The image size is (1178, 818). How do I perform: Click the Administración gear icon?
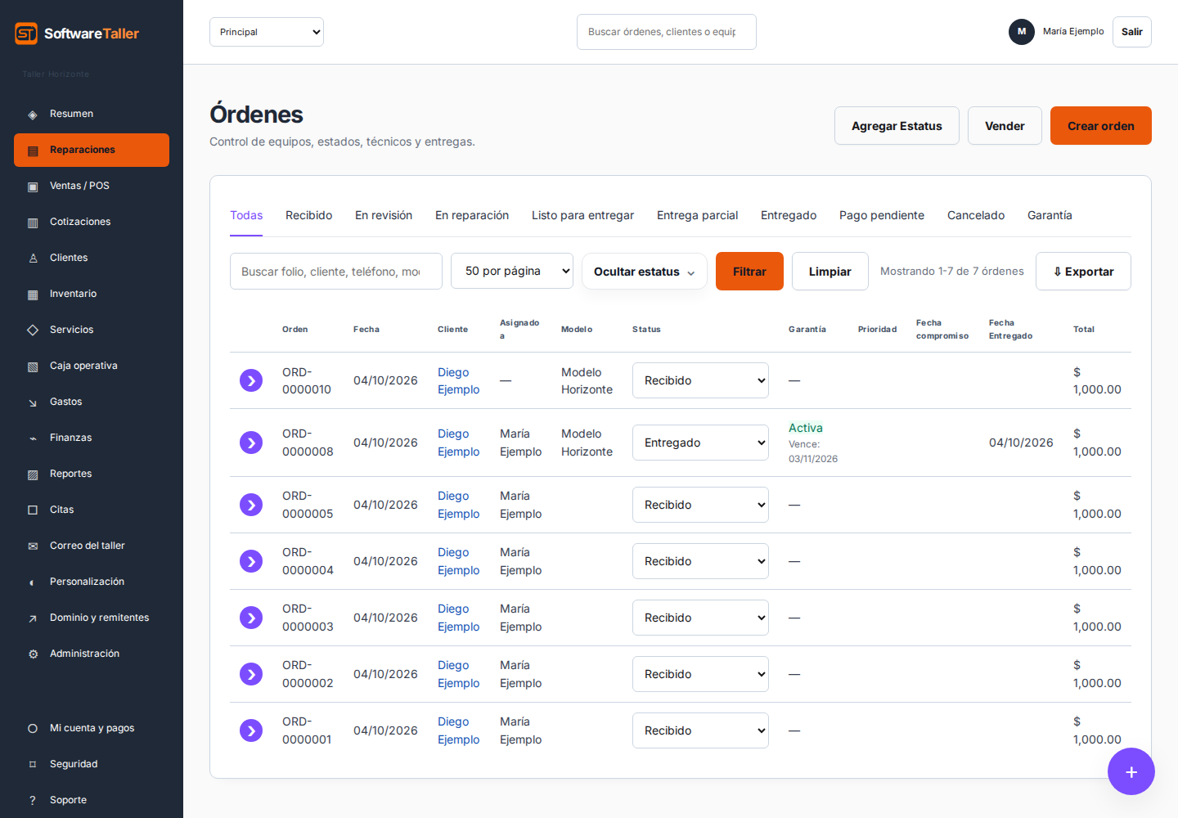(x=33, y=654)
